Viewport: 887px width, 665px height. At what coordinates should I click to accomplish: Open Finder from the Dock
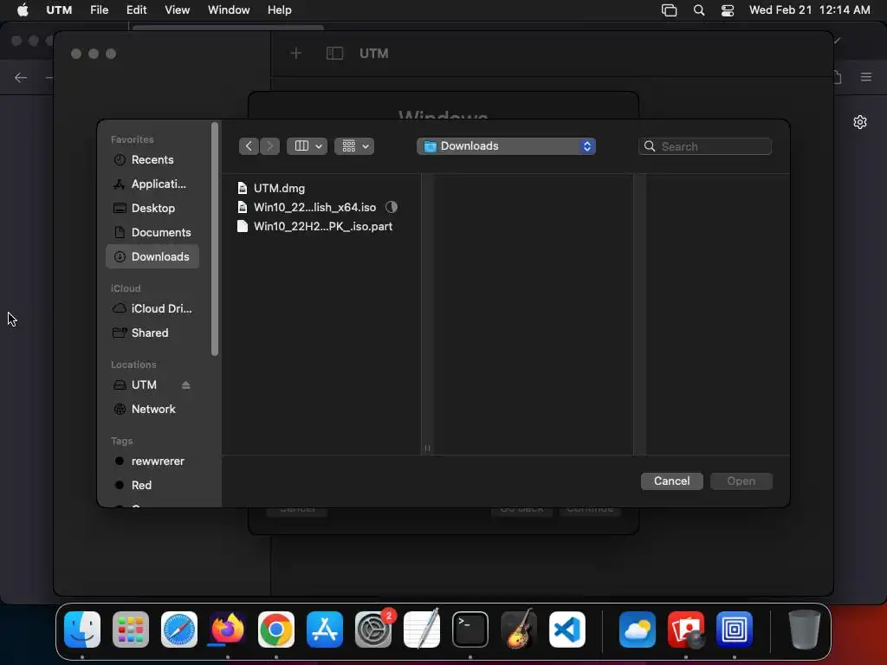(82, 629)
